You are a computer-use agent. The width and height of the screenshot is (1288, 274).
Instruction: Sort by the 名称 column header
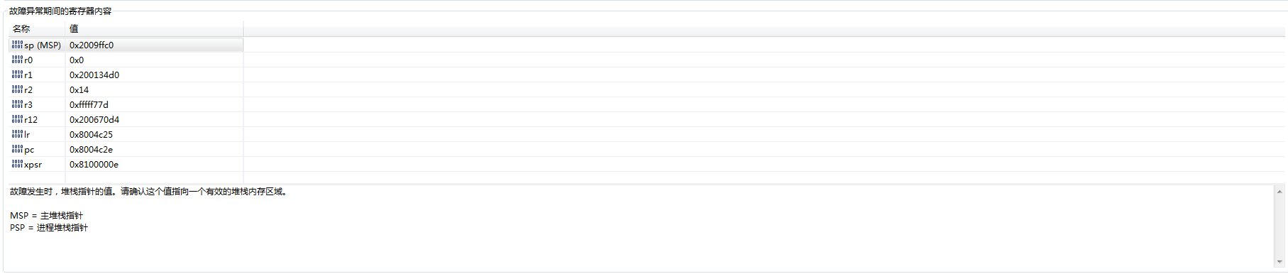click(x=37, y=29)
